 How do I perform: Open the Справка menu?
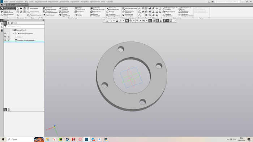click(110, 1)
